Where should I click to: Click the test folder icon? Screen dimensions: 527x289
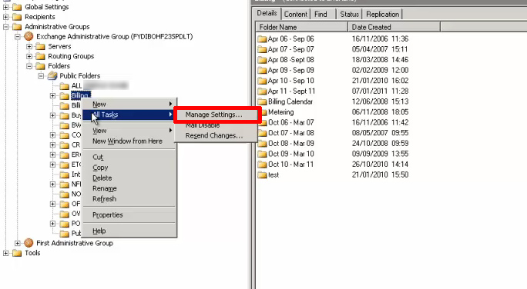(262, 174)
